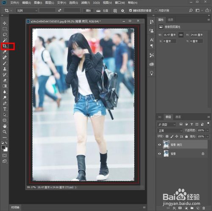Click the share icon in options bar
The height and width of the screenshot is (211, 212).
[x=207, y=10]
